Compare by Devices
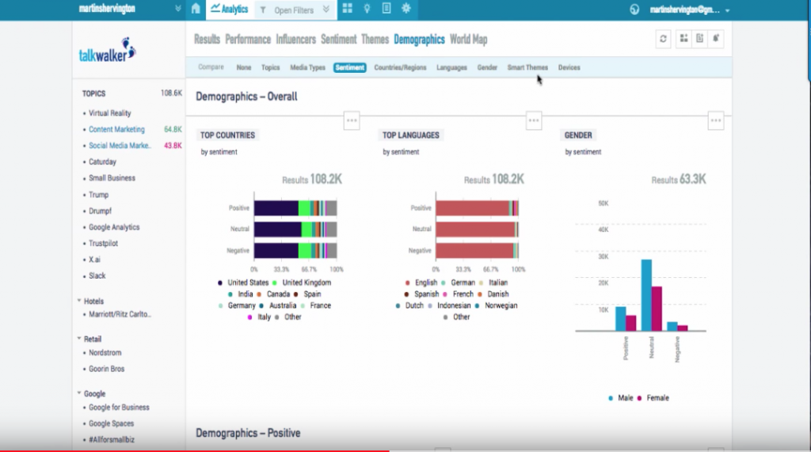This screenshot has width=811, height=452. pyautogui.click(x=569, y=67)
